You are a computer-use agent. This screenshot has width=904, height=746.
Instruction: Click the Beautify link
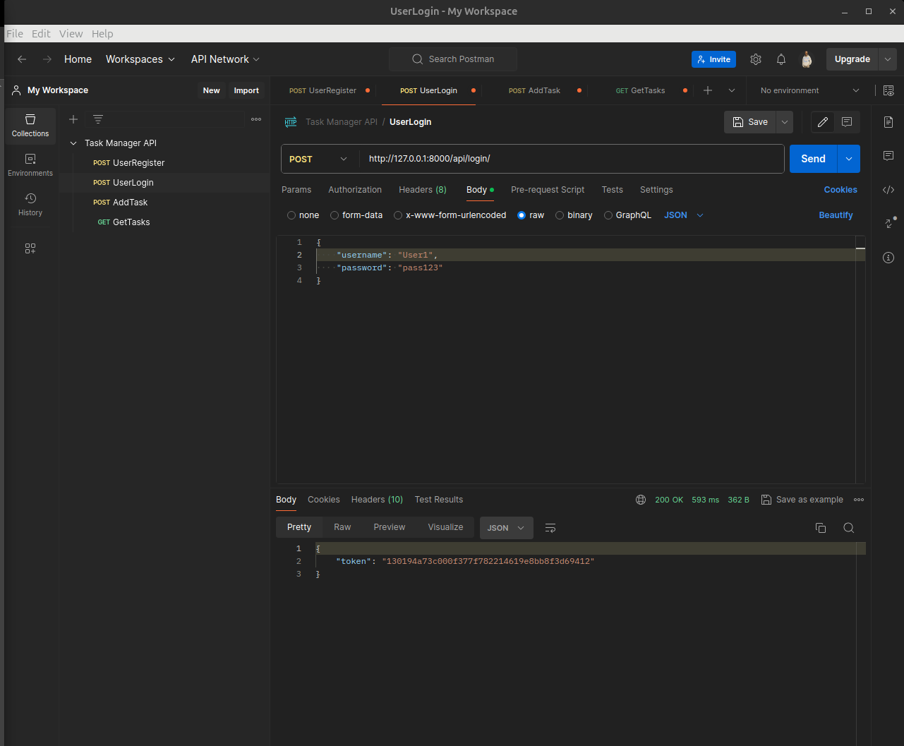(x=836, y=215)
